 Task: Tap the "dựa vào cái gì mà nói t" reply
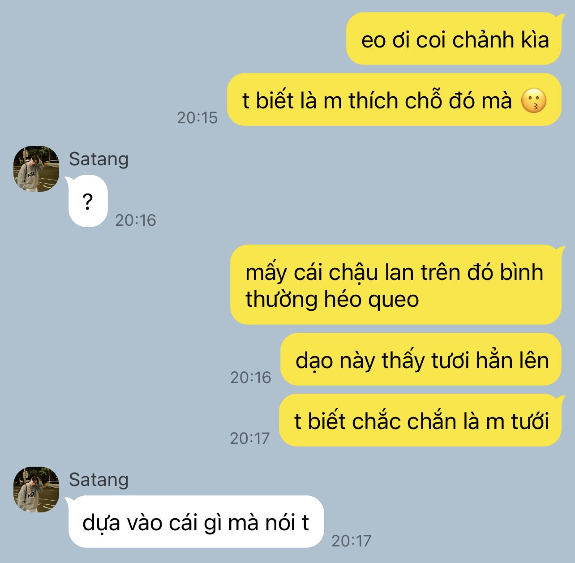pyautogui.click(x=195, y=522)
